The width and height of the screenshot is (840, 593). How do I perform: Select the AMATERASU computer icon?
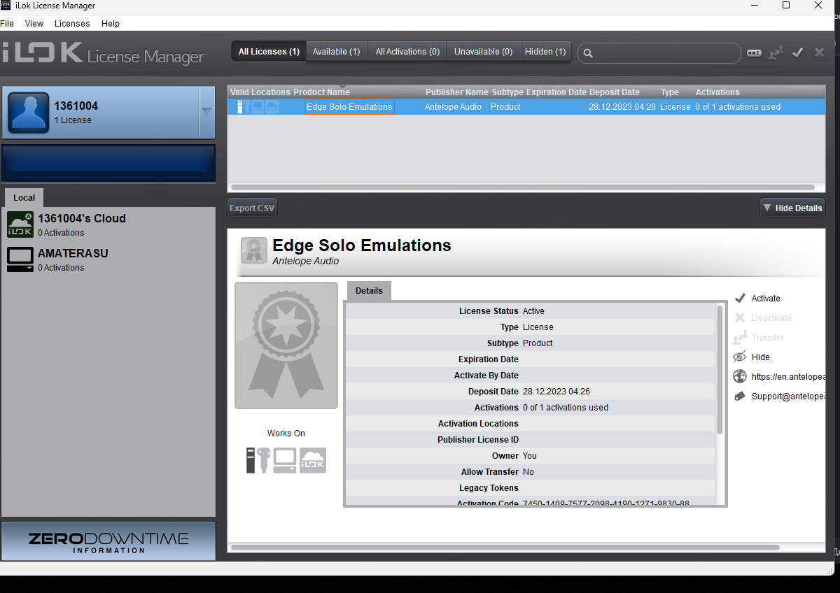point(20,259)
